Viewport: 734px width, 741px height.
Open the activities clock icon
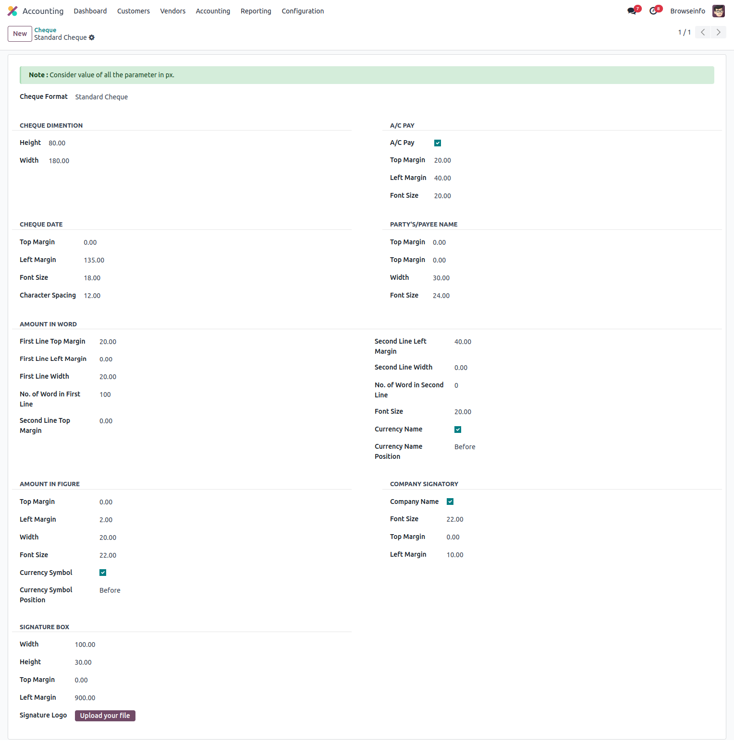click(653, 11)
